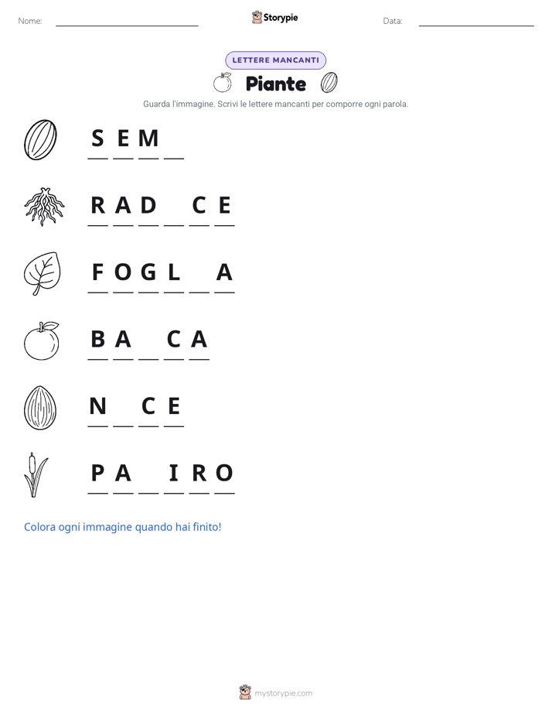The width and height of the screenshot is (552, 715).
Task: Click the Nome name line field
Action: [x=127, y=21]
